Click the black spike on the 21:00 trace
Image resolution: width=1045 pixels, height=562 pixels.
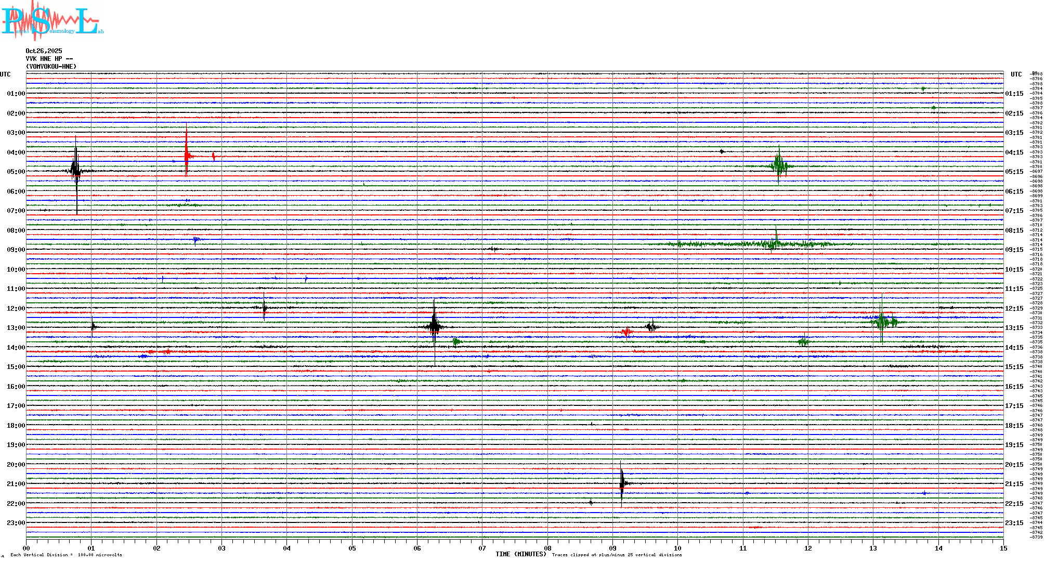(622, 483)
